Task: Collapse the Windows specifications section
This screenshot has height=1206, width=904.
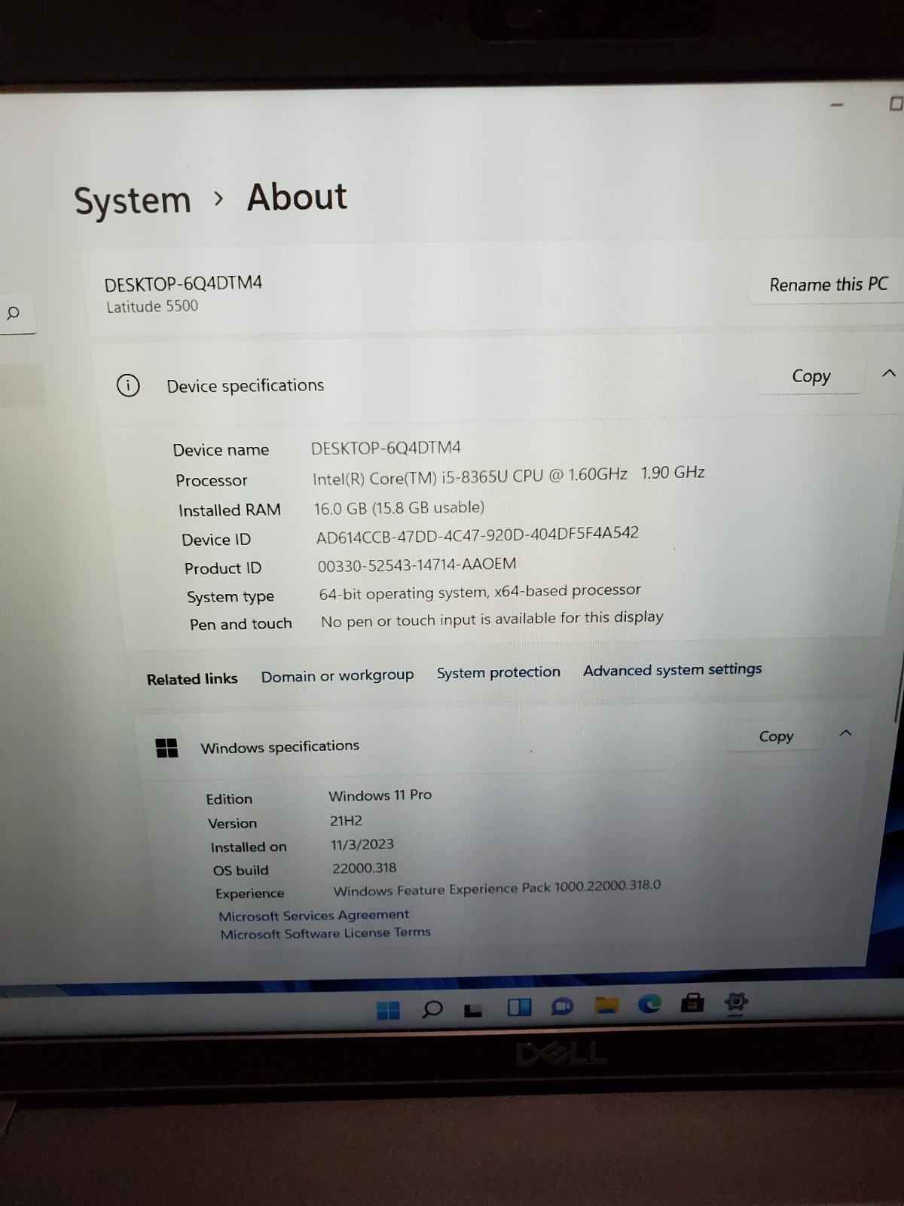Action: (846, 733)
